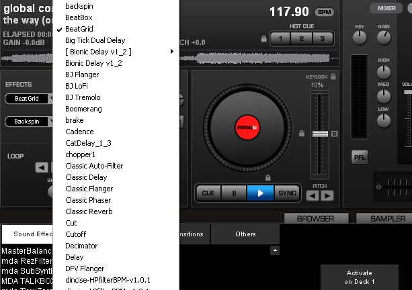Uncheck the BeatGrid effect entry

pos(116,29)
